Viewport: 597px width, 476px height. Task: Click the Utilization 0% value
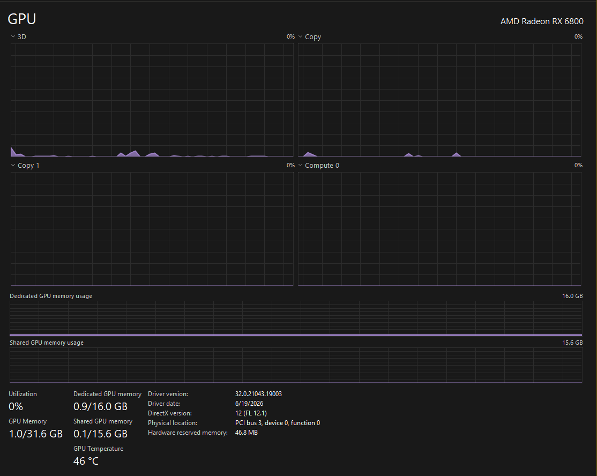16,406
